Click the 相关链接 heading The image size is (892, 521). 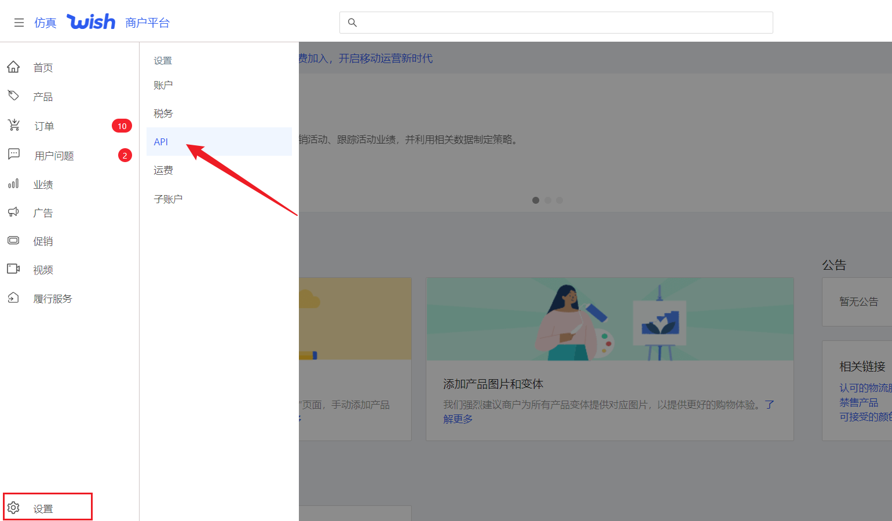862,366
